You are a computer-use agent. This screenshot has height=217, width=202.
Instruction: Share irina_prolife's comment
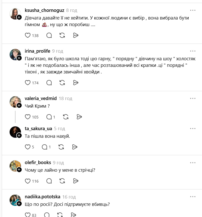pyautogui.click(x=75, y=83)
